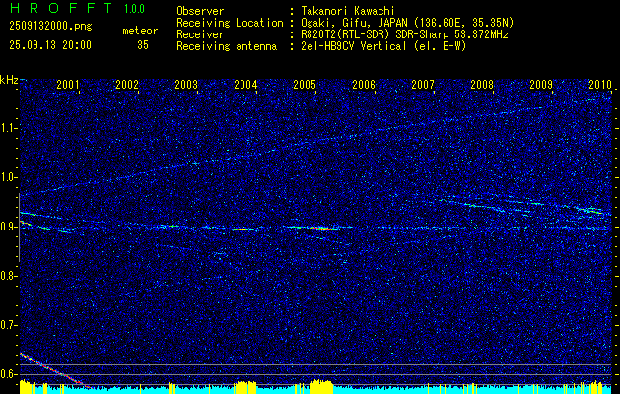620x394 pixels.
Task: Click the antenna text 2el-HB9CV Vertical
Action: [354, 46]
